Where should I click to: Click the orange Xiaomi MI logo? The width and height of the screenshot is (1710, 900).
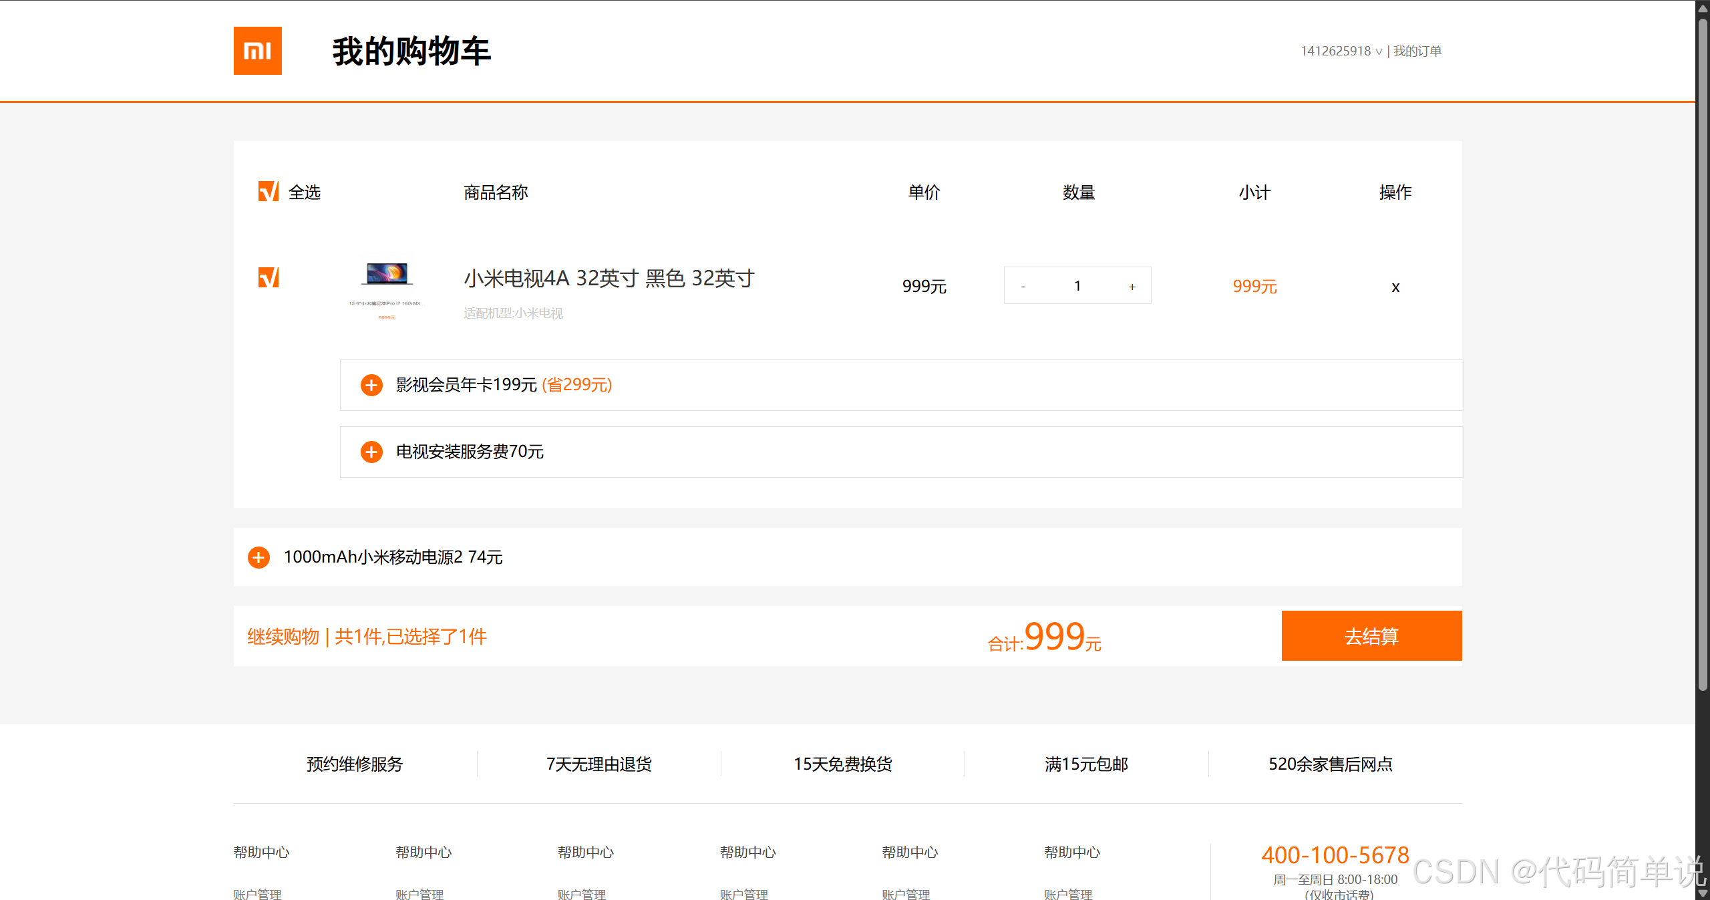click(257, 51)
